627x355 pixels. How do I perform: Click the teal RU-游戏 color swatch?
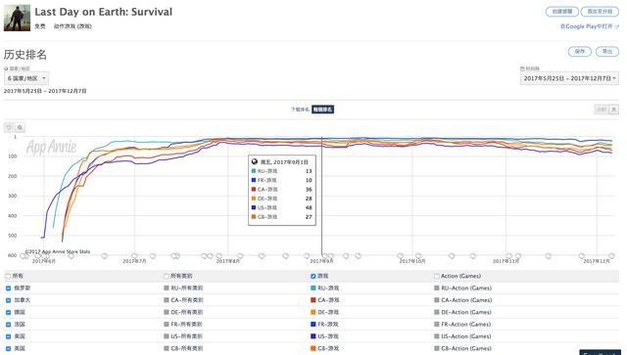(x=313, y=288)
